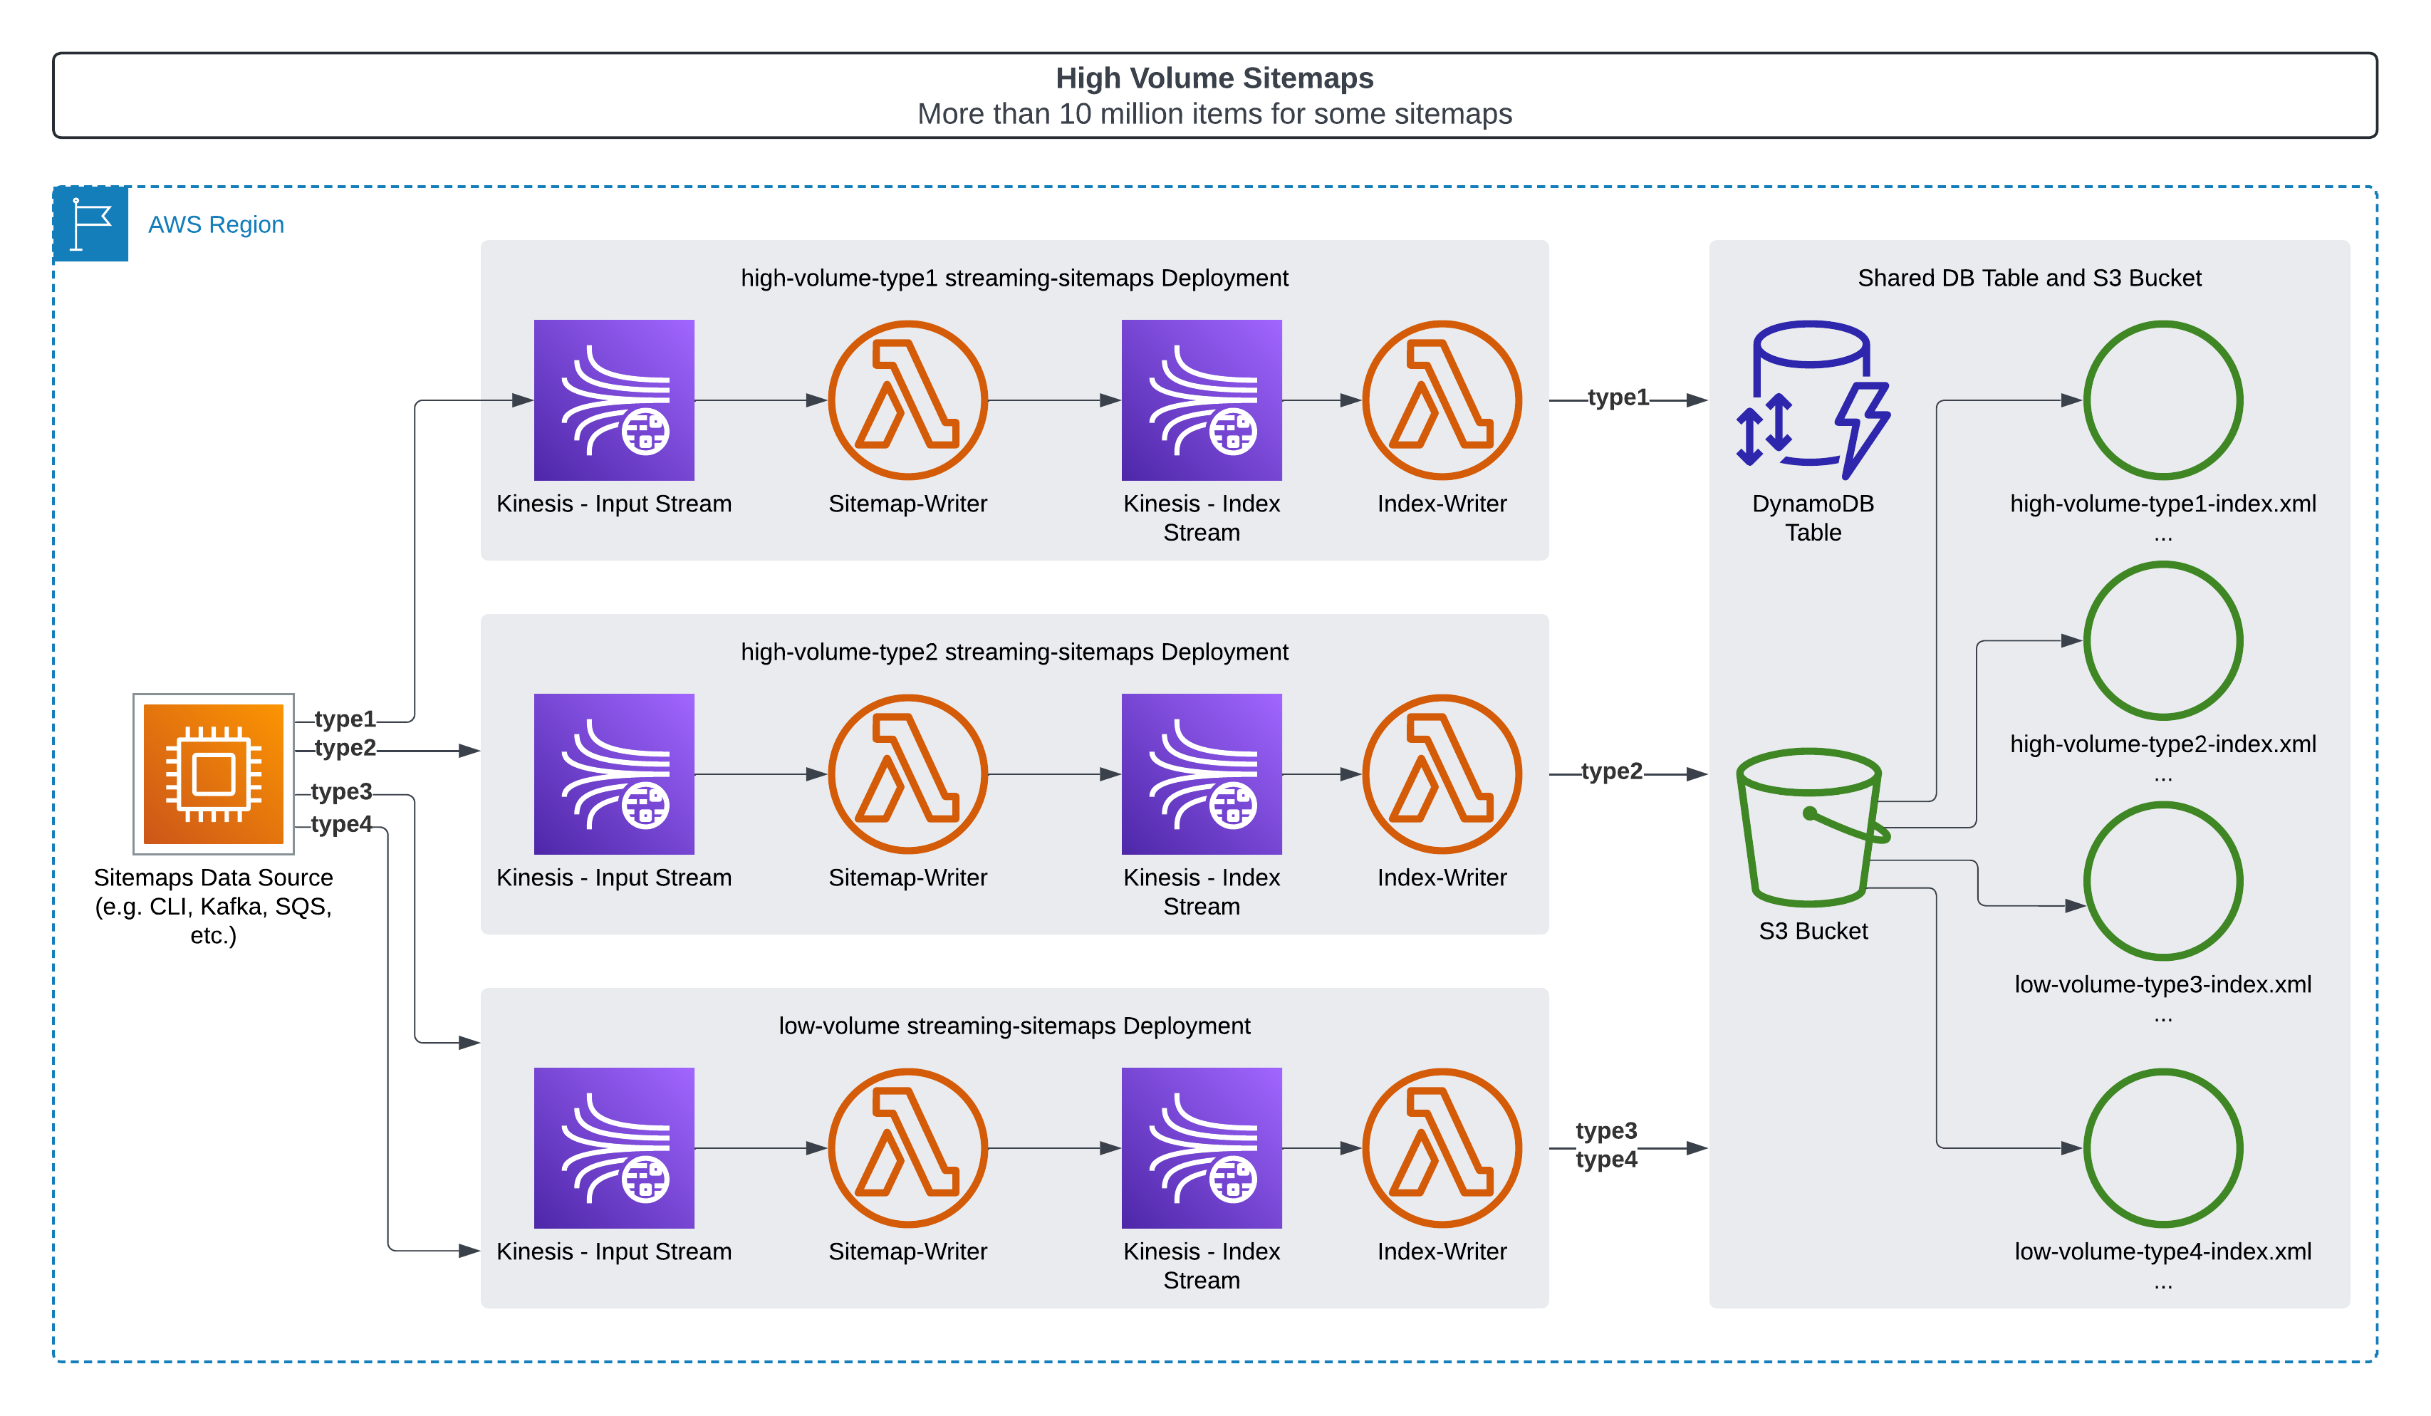The height and width of the screenshot is (1416, 2431).
Task: Select the S3 Bucket icon
Action: 1813,828
